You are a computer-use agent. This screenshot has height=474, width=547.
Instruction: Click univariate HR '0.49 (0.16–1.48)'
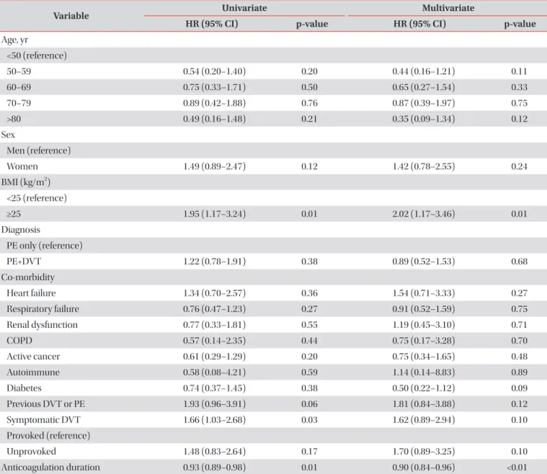point(215,119)
